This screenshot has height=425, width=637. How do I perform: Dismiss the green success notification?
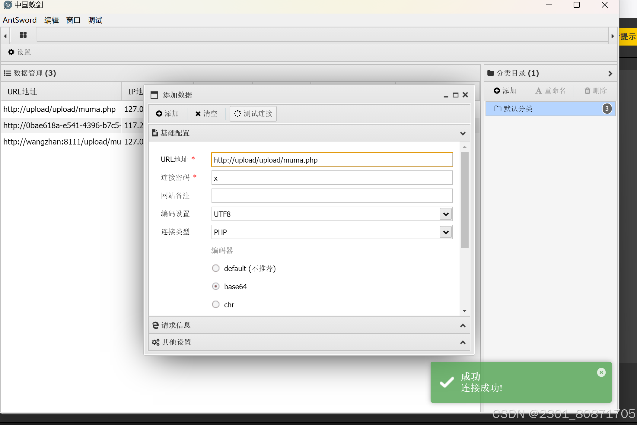point(601,373)
